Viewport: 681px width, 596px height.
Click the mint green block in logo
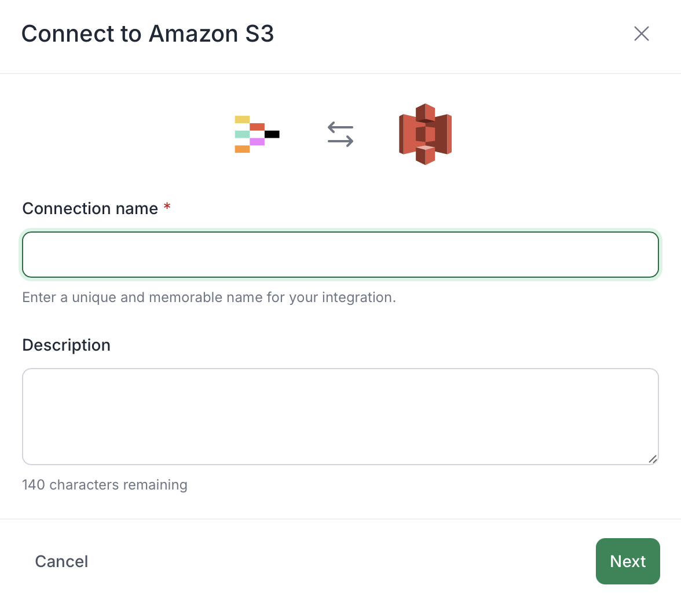click(242, 134)
